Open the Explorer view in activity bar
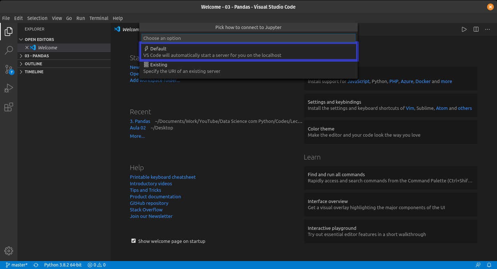The image size is (497, 269). tap(9, 32)
